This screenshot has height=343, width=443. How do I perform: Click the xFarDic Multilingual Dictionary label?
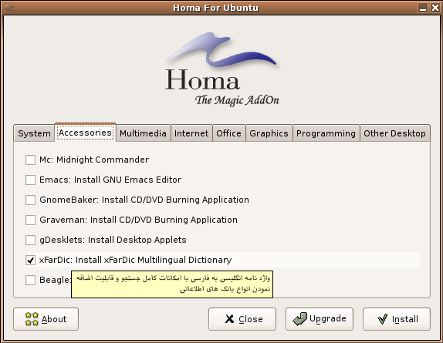coord(135,260)
